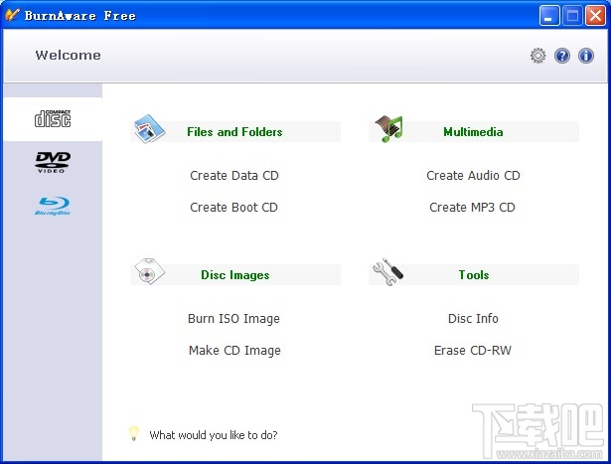Open settings via the gear icon
The width and height of the screenshot is (611, 464).
[x=538, y=56]
